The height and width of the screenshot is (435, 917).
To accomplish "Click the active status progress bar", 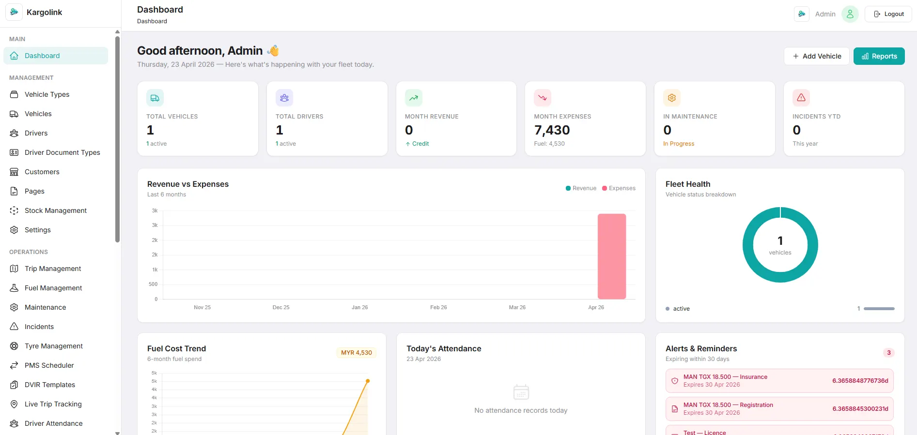I will [x=879, y=309].
